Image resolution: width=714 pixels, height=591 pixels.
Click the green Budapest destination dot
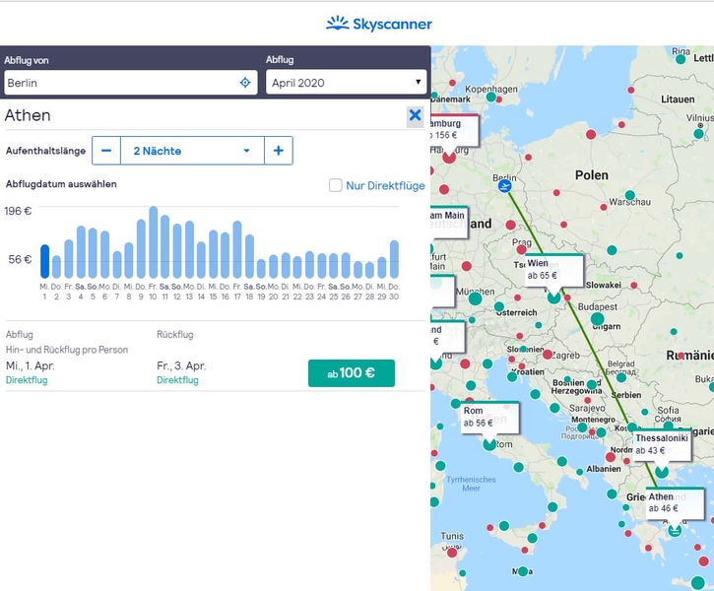597,319
